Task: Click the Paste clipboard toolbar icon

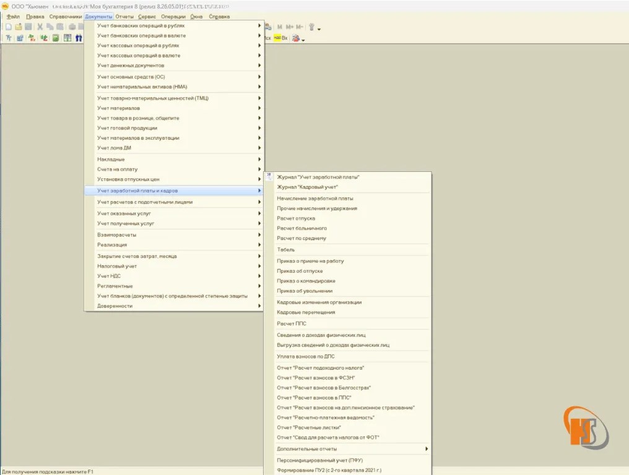Action: pyautogui.click(x=60, y=27)
